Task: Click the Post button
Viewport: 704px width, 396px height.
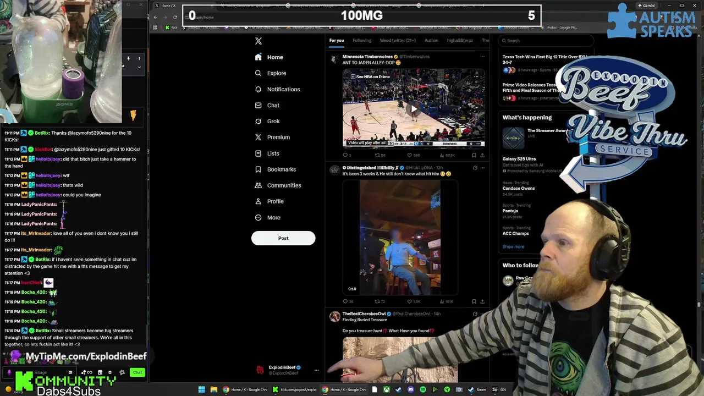Action: (x=283, y=238)
